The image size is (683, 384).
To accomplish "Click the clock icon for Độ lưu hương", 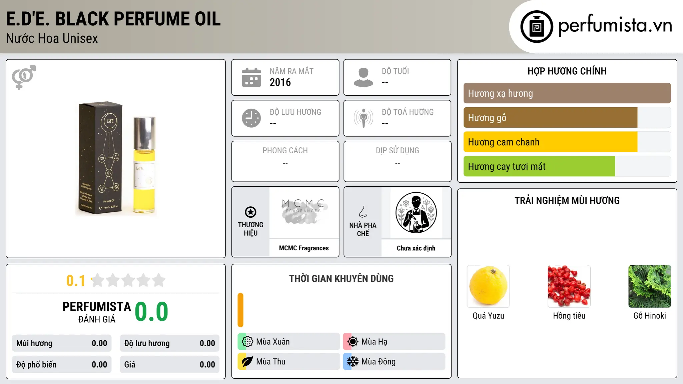I will [x=251, y=118].
